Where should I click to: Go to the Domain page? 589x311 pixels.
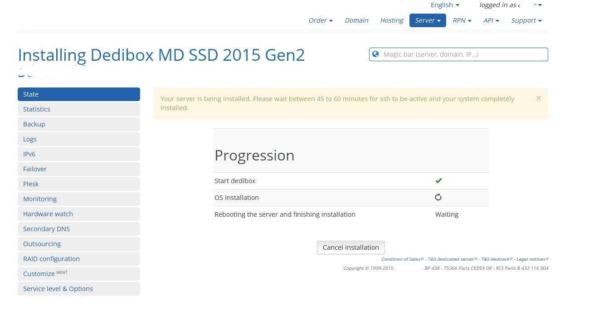[356, 20]
